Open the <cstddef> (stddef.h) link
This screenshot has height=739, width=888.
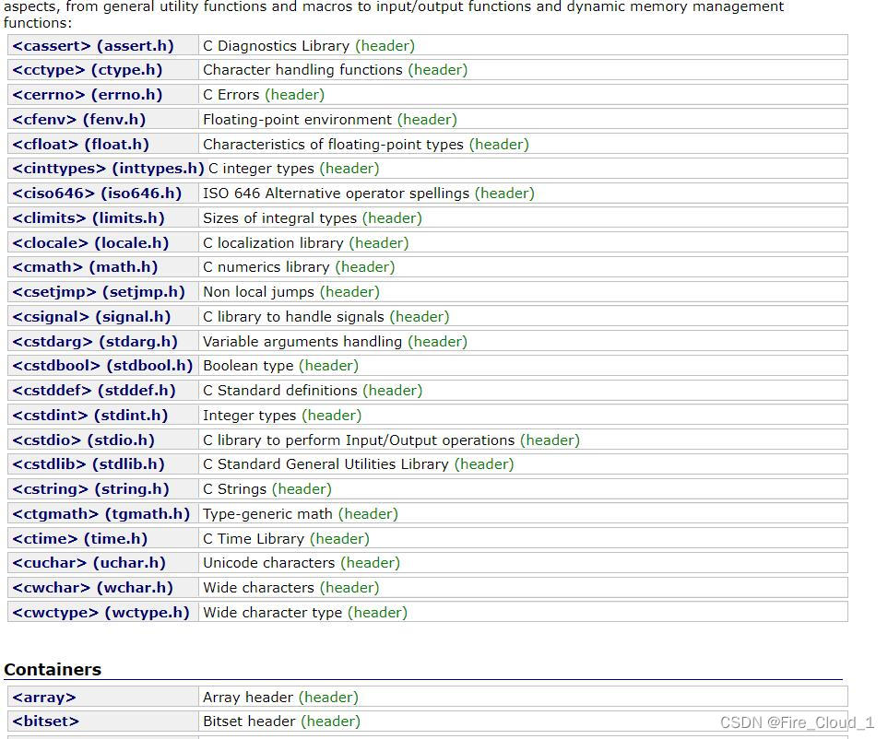point(94,391)
